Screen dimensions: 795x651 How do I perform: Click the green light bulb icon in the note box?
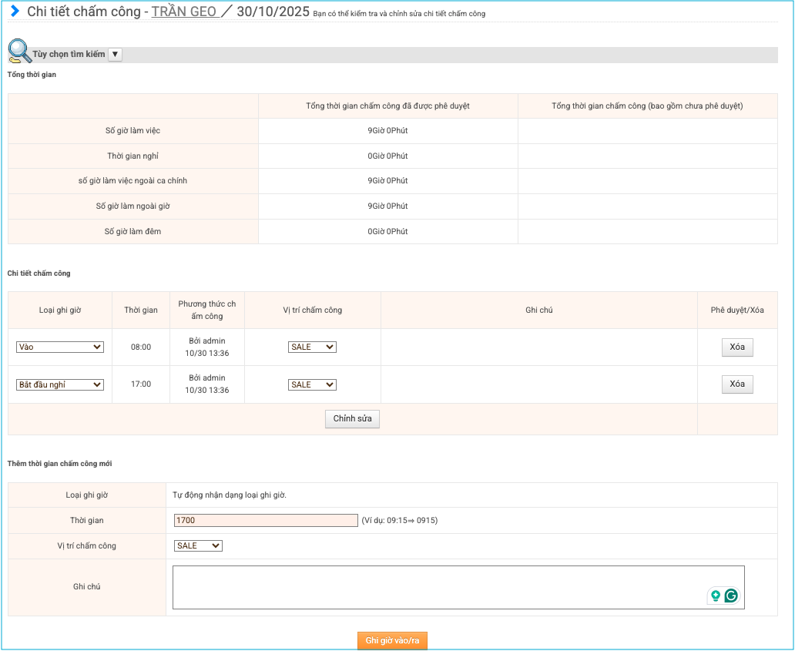[716, 596]
